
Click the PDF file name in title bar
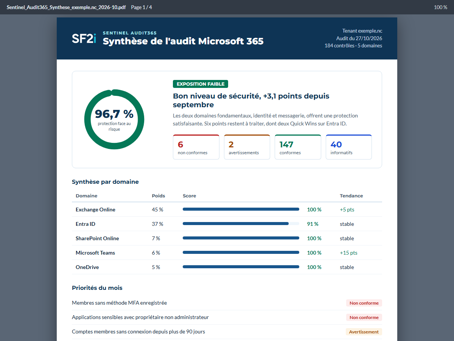coord(66,7)
